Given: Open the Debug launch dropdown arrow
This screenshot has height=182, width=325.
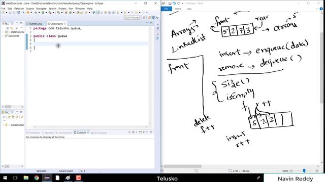Looking at the screenshot, I should tap(39, 13).
